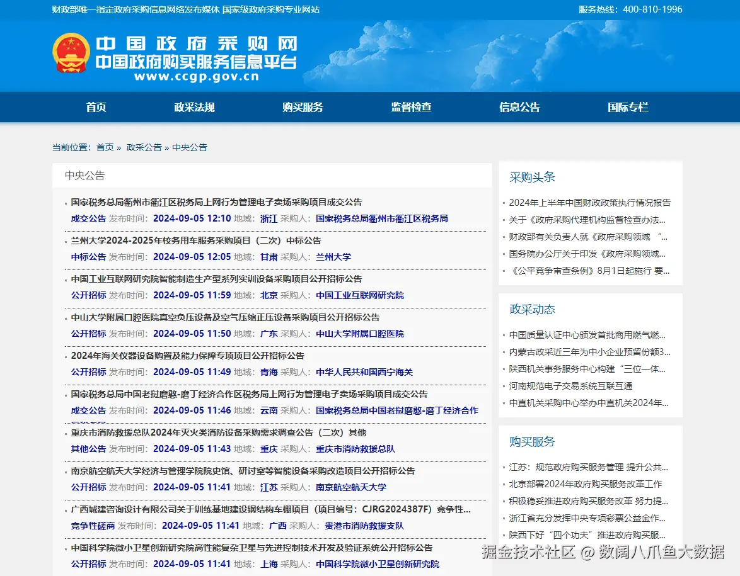The width and height of the screenshot is (740, 576).
Task: Open the 购买服务 sidebar section heading
Action: (532, 442)
